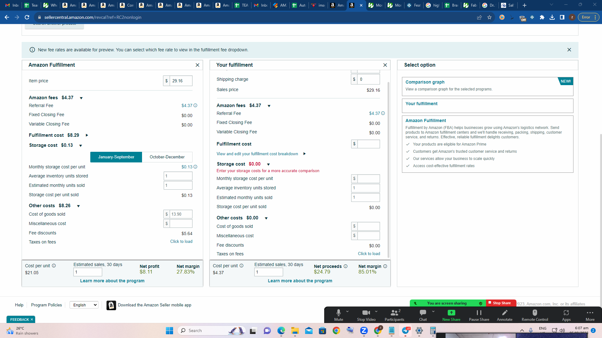Open the Help link in footer
The height and width of the screenshot is (338, 602).
(19, 305)
